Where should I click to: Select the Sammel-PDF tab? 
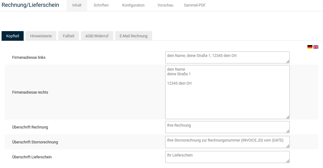point(195,5)
